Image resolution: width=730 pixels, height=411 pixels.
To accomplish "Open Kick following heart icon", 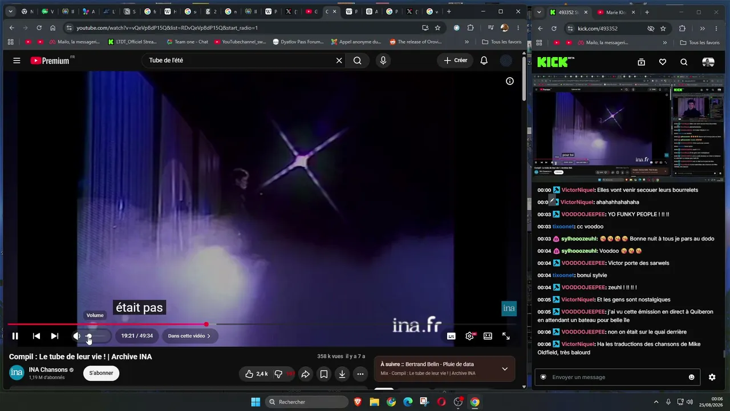I will (663, 62).
